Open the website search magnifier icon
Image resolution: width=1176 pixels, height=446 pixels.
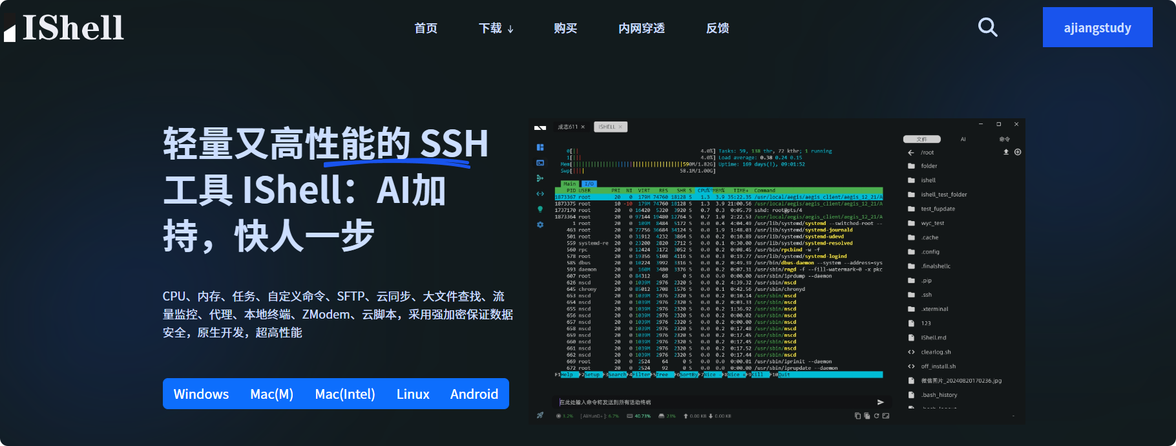(987, 27)
